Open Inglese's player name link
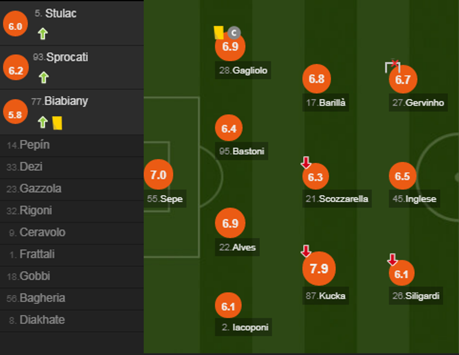The height and width of the screenshot is (355, 459). pos(421,199)
